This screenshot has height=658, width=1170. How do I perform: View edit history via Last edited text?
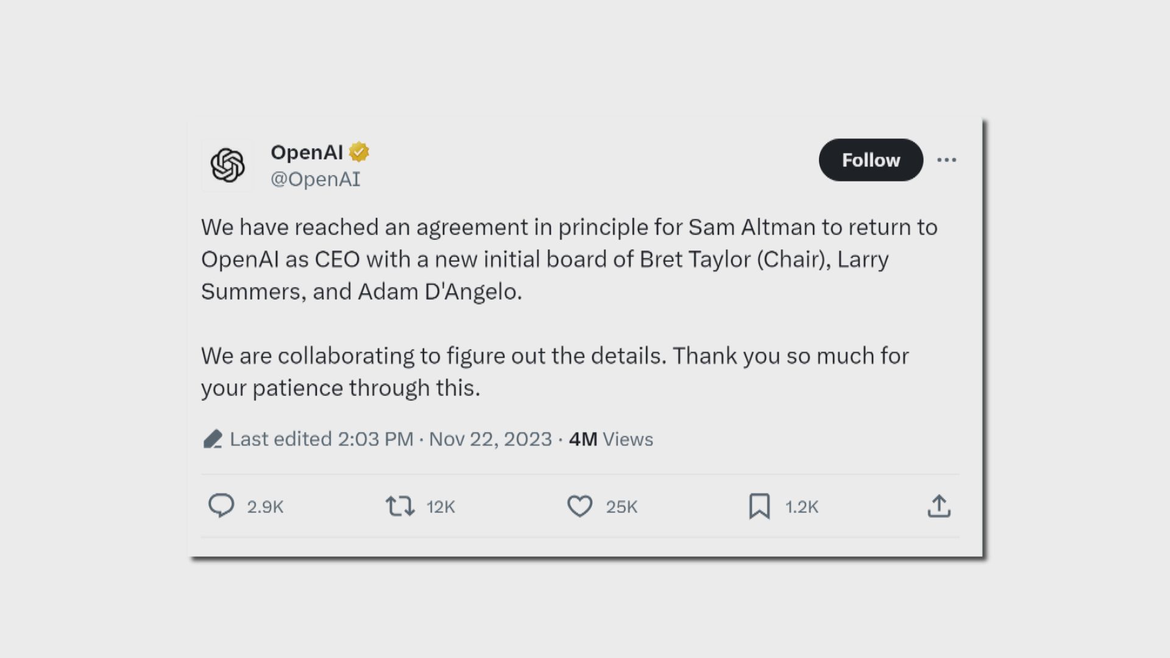321,439
